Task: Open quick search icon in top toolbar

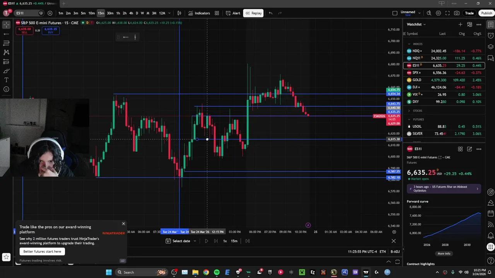Action: click(x=429, y=13)
